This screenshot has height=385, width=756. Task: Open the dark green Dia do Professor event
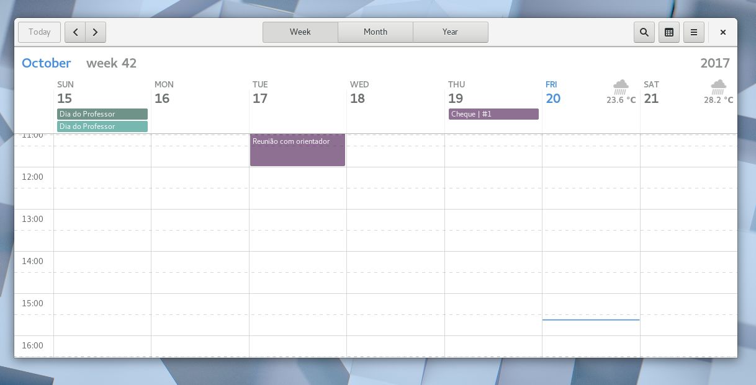coord(102,114)
